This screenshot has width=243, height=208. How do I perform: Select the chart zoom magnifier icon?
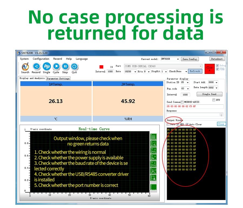(153, 144)
